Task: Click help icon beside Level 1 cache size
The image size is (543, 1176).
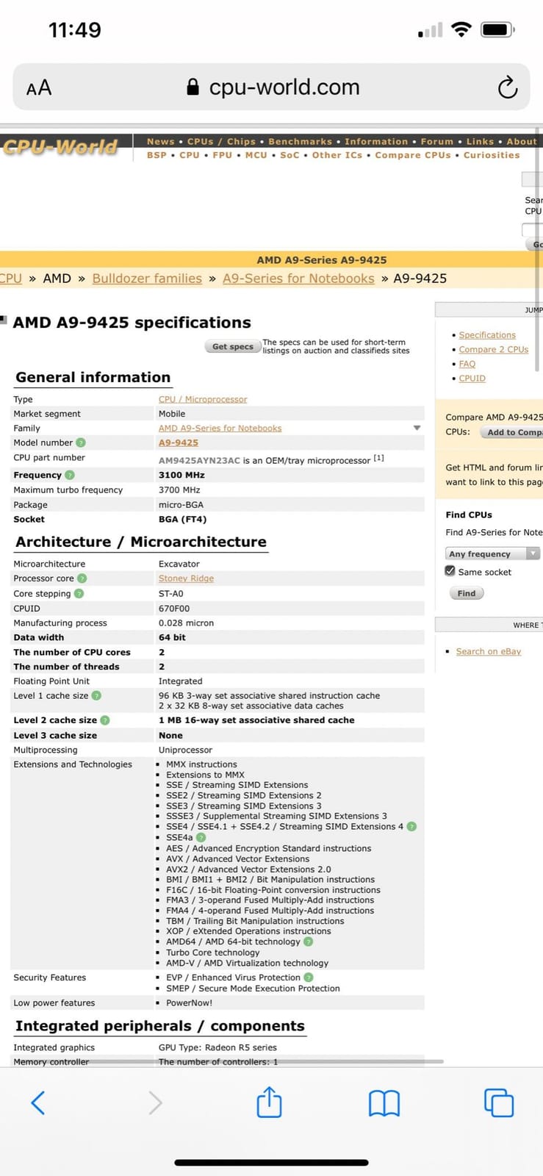Action: (96, 695)
